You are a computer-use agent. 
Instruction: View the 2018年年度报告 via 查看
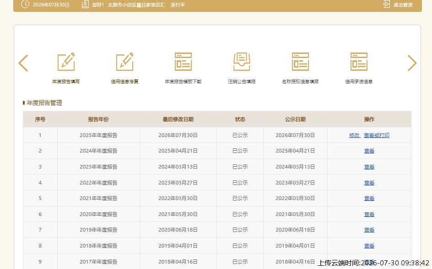click(369, 246)
